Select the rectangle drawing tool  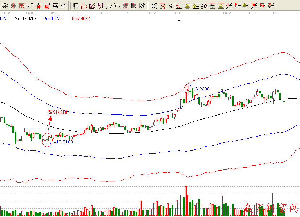point(75,5)
